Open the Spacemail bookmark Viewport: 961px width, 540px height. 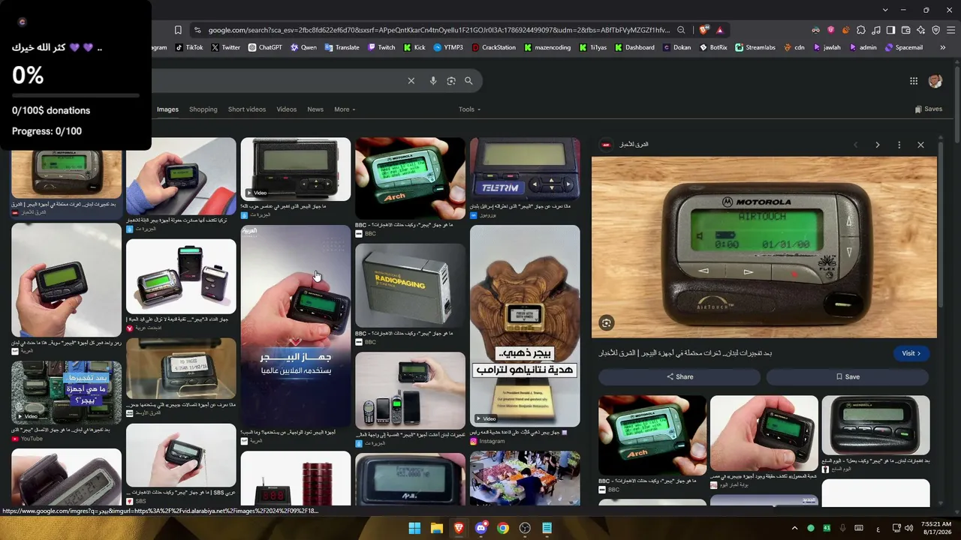[904, 47]
